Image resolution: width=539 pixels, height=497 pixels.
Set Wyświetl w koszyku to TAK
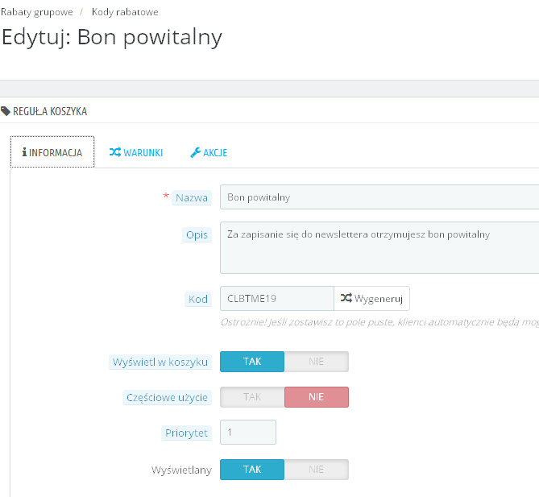(252, 362)
